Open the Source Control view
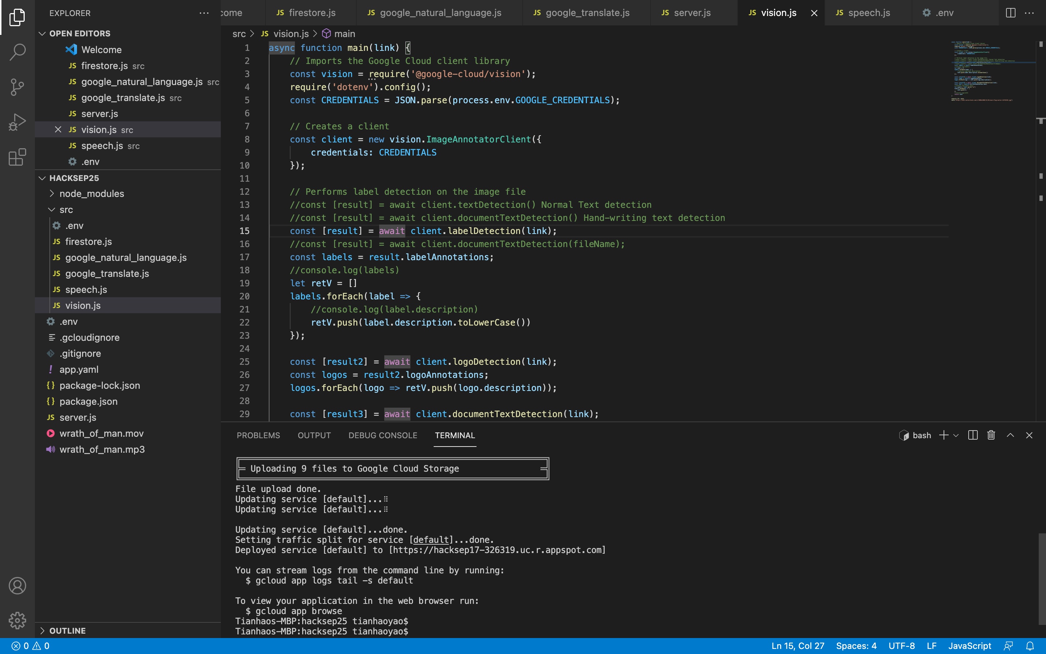 17,87
